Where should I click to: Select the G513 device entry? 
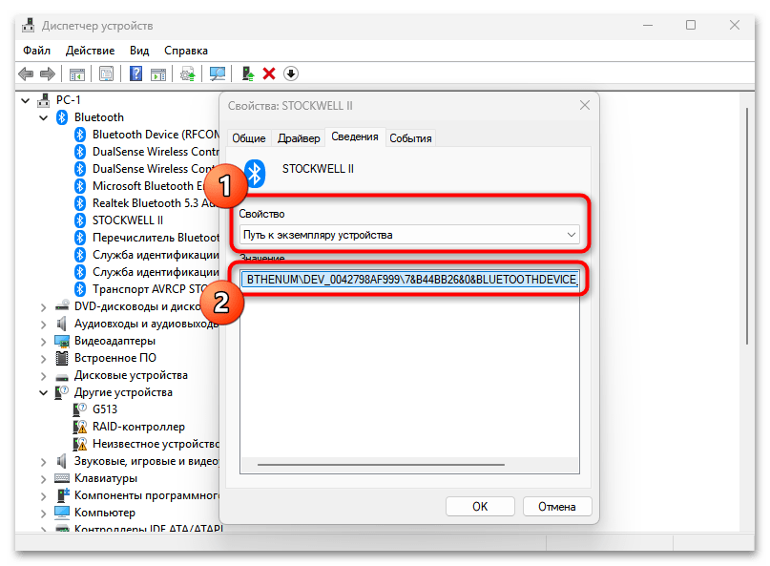tap(105, 409)
